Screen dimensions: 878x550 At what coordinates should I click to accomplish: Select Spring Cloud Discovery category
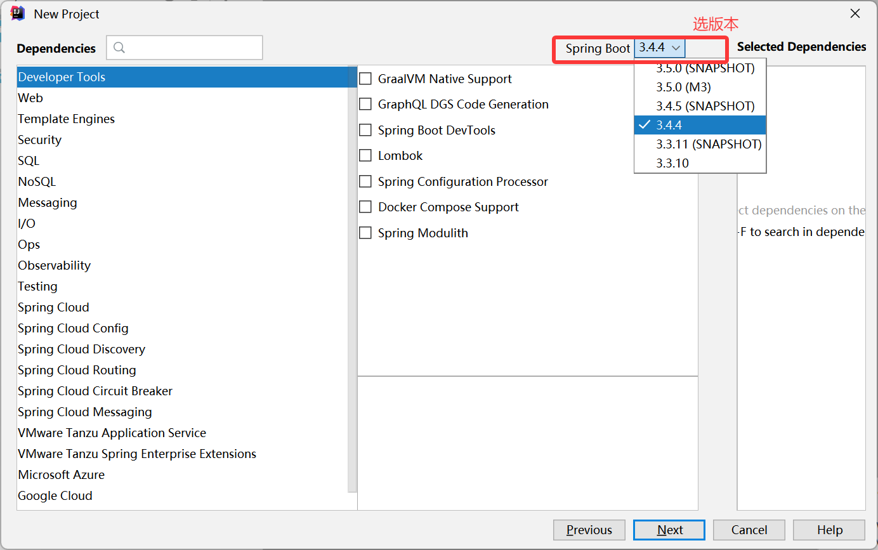pyautogui.click(x=183, y=349)
